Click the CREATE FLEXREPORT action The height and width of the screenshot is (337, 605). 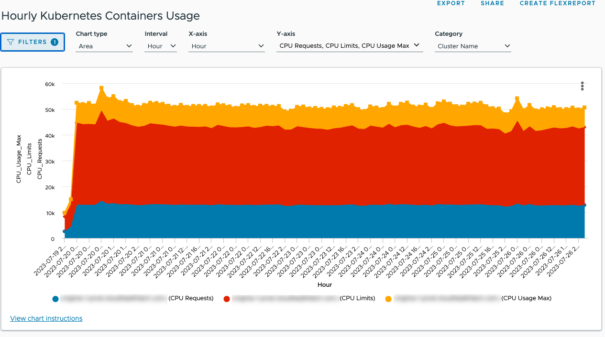557,3
